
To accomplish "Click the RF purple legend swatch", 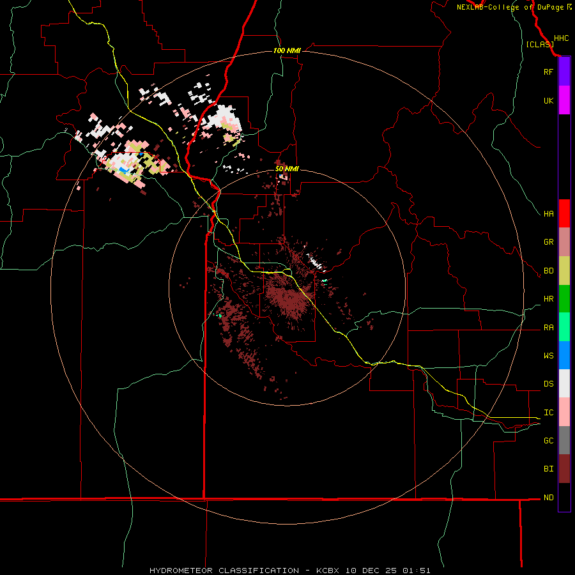I will [564, 72].
